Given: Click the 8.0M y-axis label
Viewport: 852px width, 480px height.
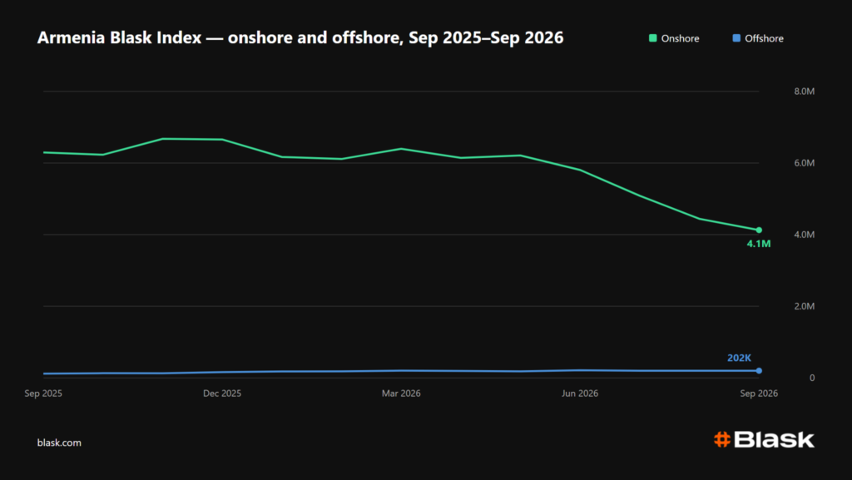Looking at the screenshot, I should tap(805, 92).
